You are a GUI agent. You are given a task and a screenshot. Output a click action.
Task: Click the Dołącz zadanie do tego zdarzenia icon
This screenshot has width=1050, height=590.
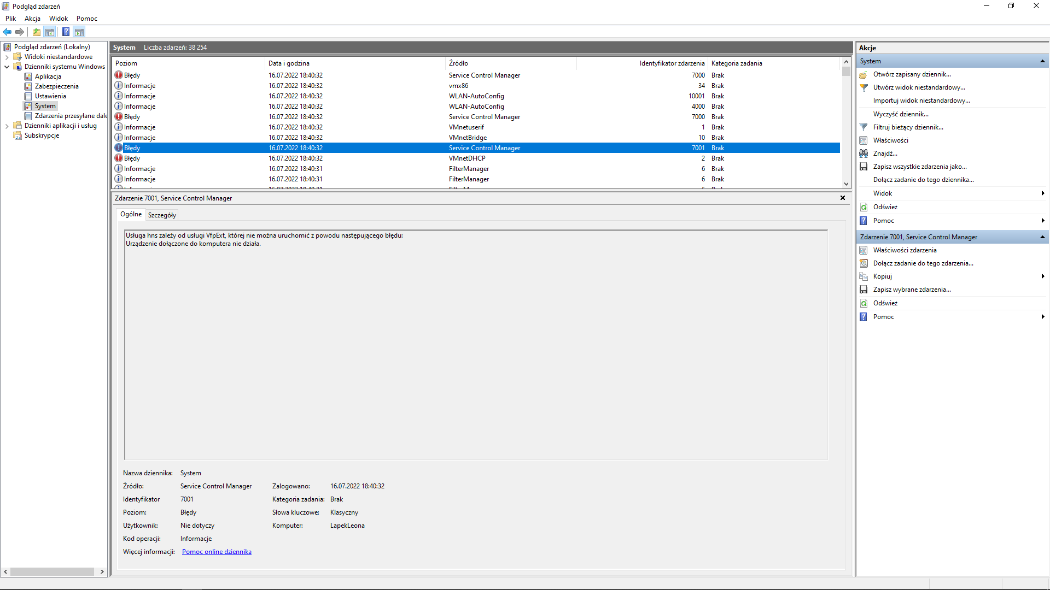tap(864, 263)
